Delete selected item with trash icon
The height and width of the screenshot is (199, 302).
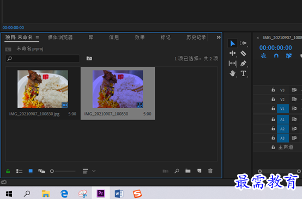(x=210, y=171)
